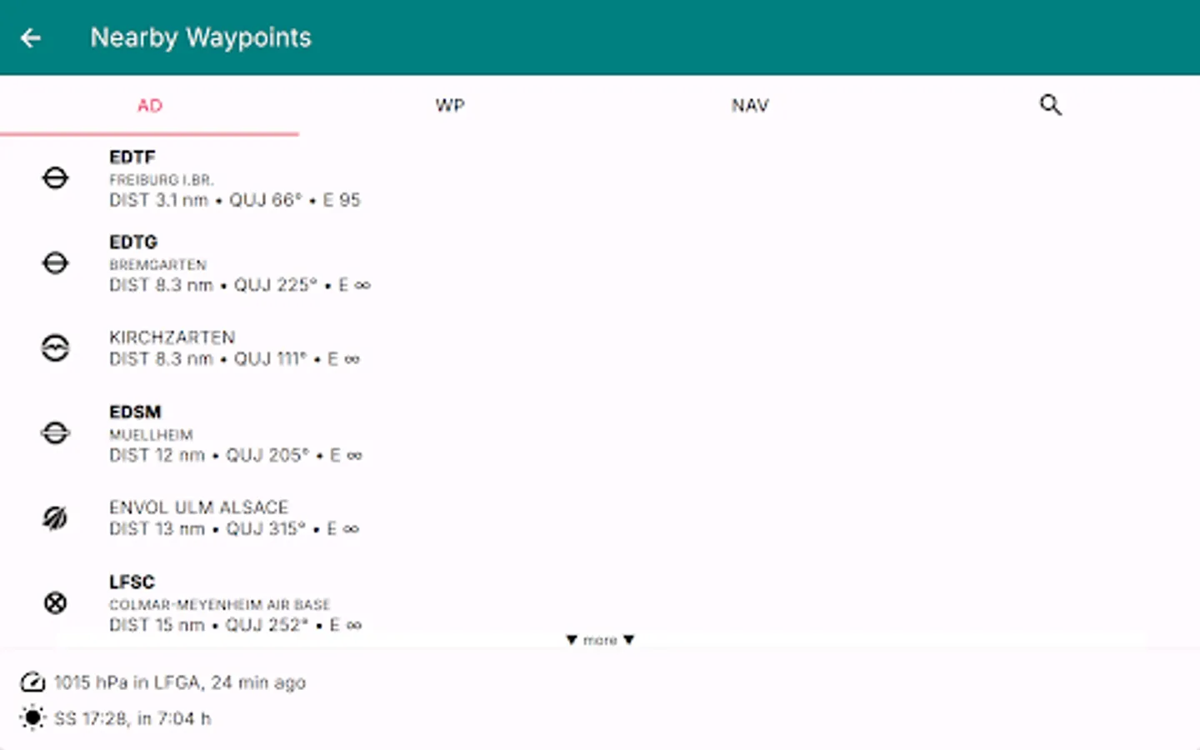
Task: Click the EDSM Muellheim airfield symbol
Action: 55,432
